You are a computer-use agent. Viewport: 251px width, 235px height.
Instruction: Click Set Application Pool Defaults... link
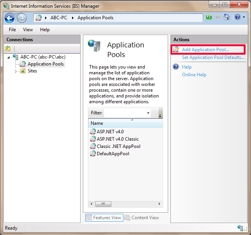(213, 57)
